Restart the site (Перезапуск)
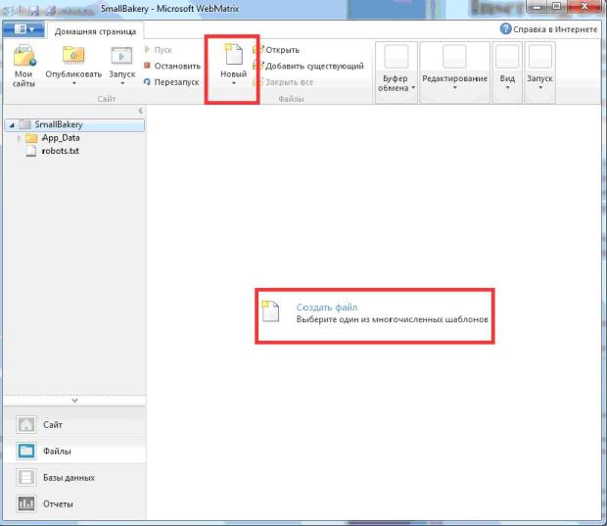The image size is (607, 526). pyautogui.click(x=171, y=82)
